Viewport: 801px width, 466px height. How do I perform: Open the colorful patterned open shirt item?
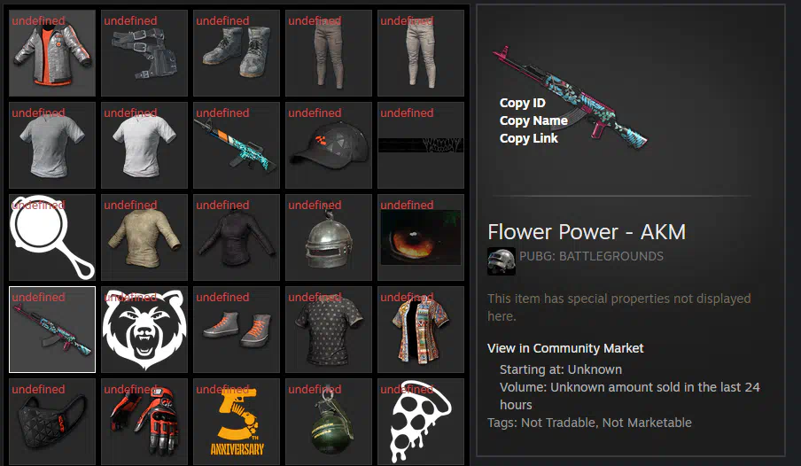point(421,330)
